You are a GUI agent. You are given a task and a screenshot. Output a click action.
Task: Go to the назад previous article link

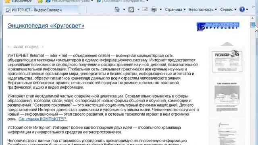coord(15,47)
